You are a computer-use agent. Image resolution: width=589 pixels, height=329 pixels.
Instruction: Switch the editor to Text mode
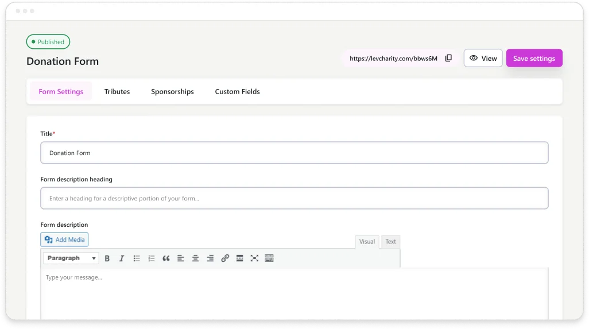click(390, 242)
